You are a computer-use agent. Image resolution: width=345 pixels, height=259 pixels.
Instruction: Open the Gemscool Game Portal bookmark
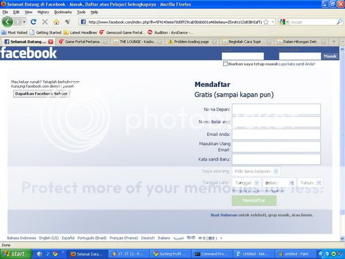(x=122, y=33)
